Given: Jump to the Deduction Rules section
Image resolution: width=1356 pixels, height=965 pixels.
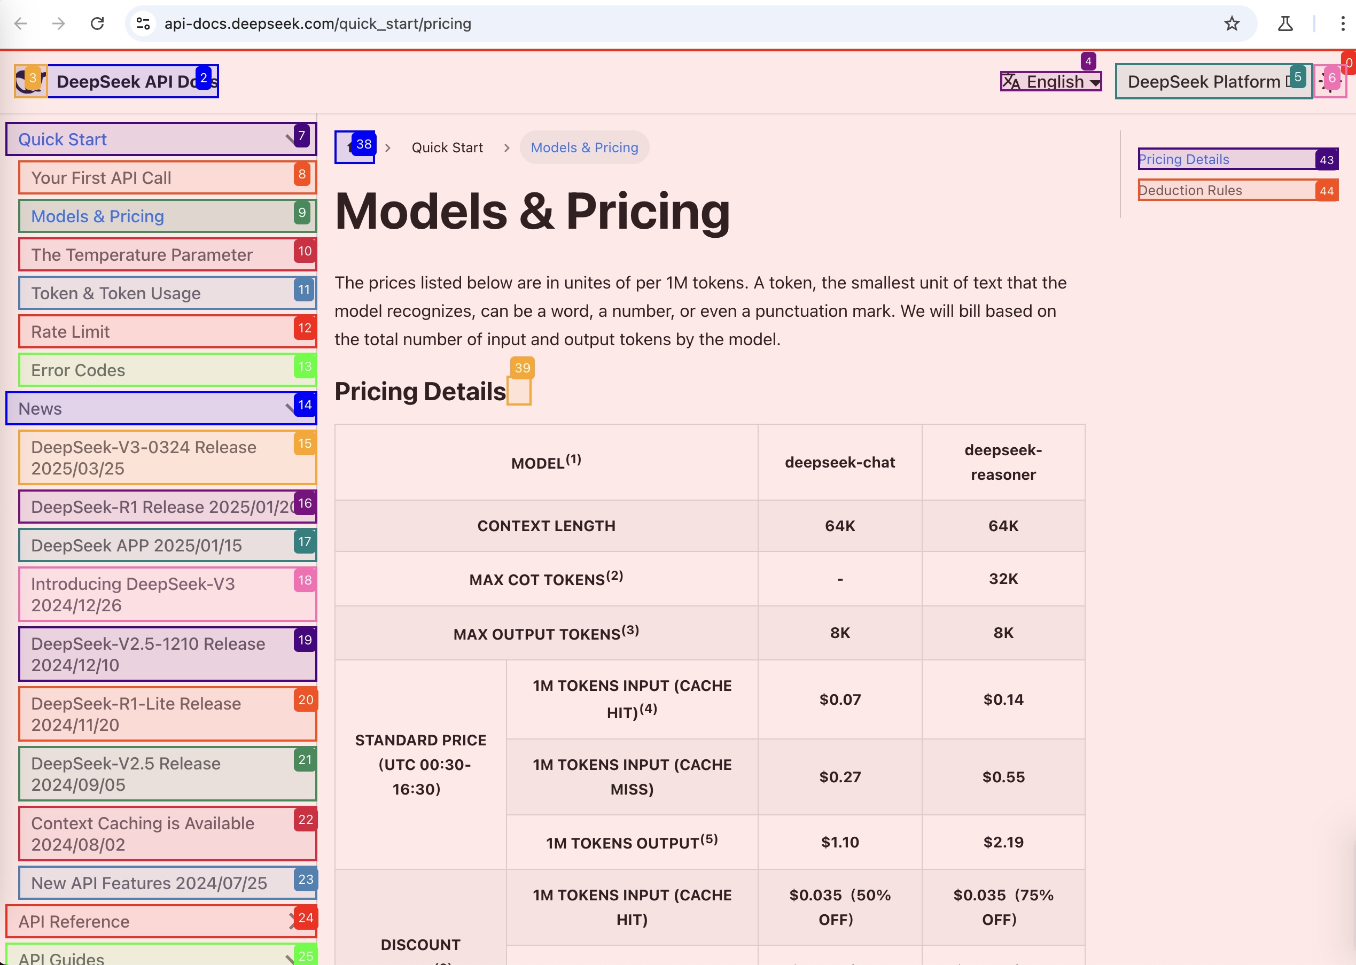Looking at the screenshot, I should pos(1190,190).
